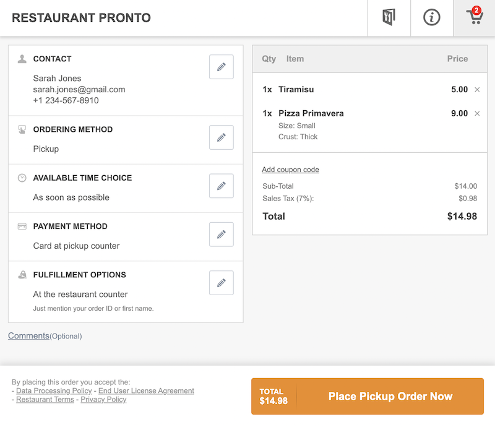
Task: Open the Data Processing Policy
Action: (54, 391)
